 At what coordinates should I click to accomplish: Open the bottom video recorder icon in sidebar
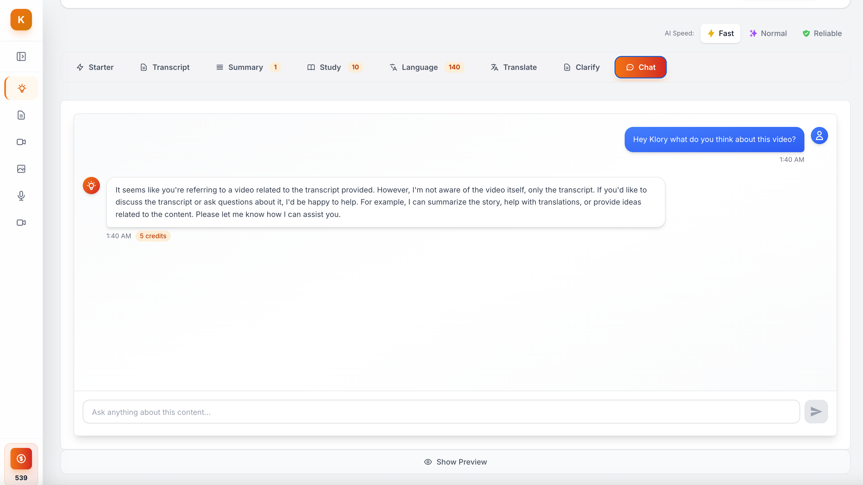pos(21,223)
